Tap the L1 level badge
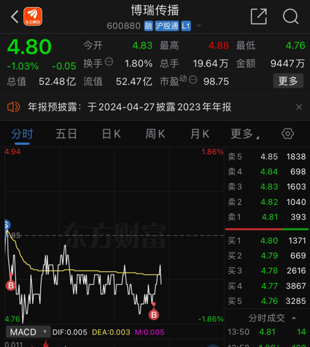310x347 pixels. click(186, 26)
